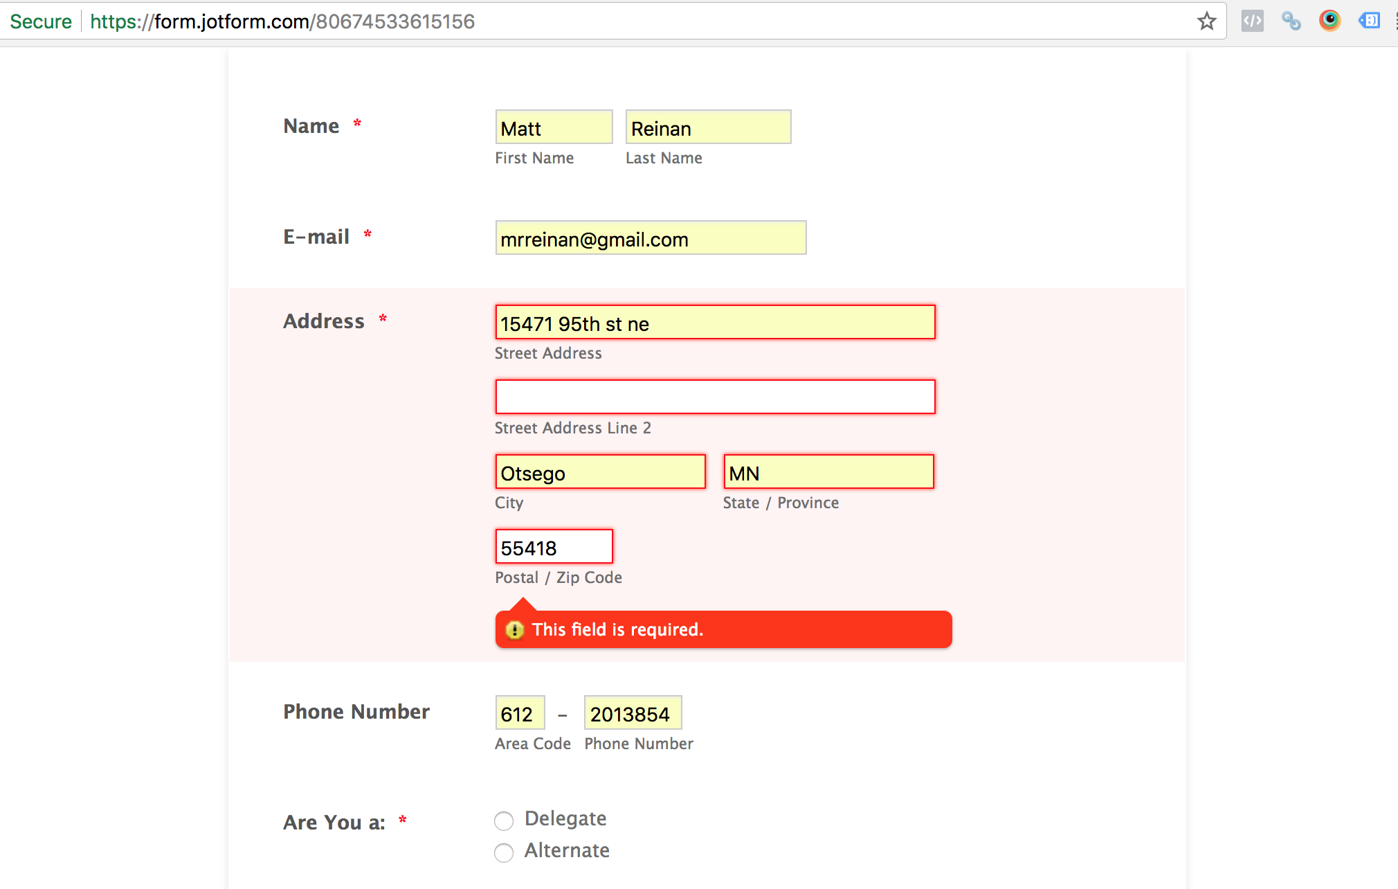Click the Last Name field containing Reinan
The image size is (1398, 889).
point(707,127)
